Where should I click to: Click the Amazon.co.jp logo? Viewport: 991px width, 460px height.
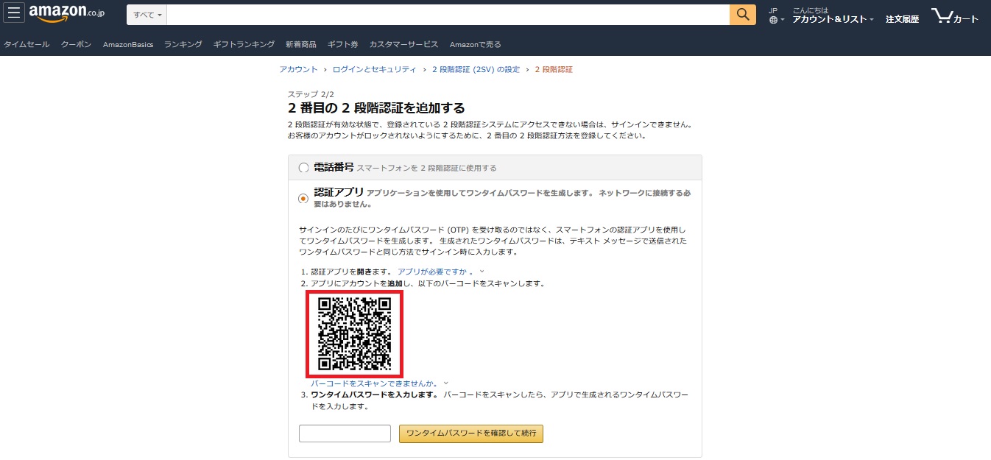coord(67,14)
